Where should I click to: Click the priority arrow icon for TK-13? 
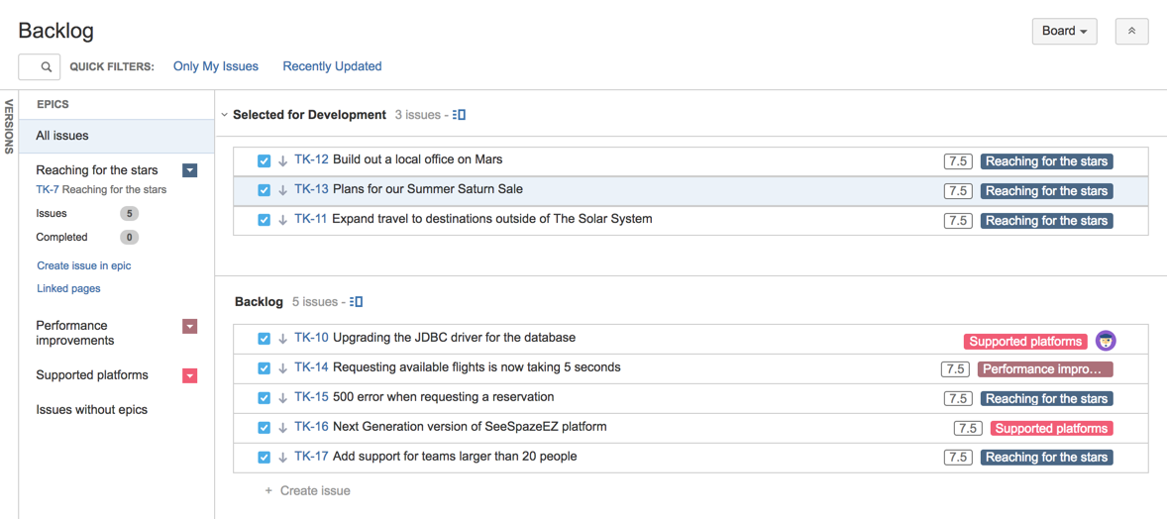(x=282, y=190)
